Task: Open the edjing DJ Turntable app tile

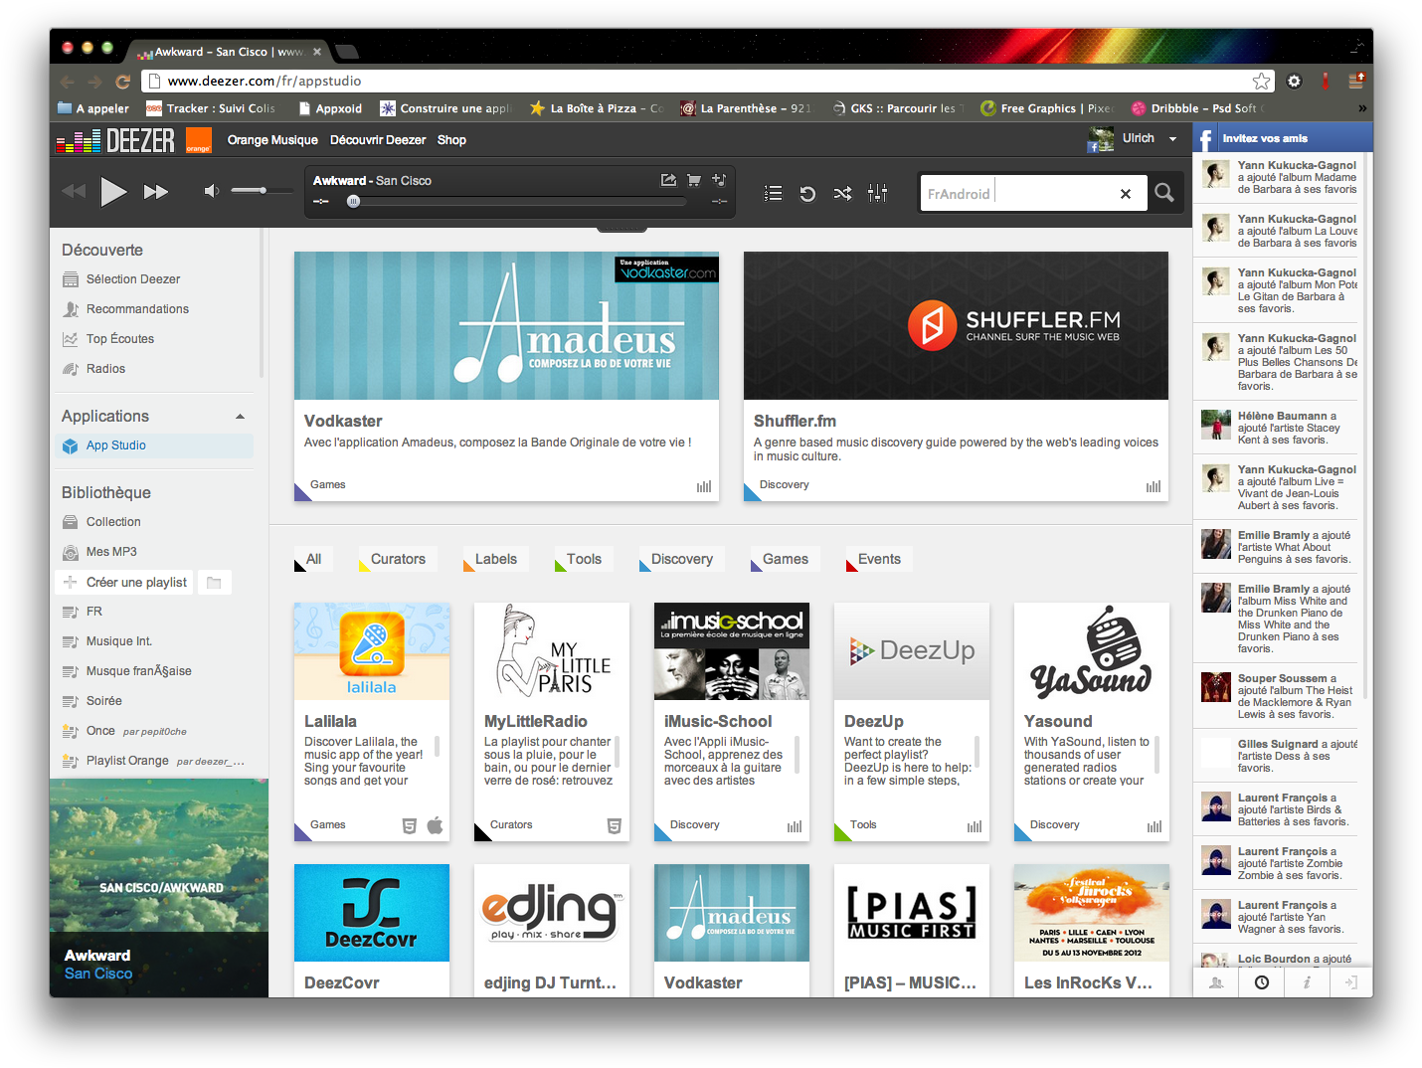Action: coord(552,930)
